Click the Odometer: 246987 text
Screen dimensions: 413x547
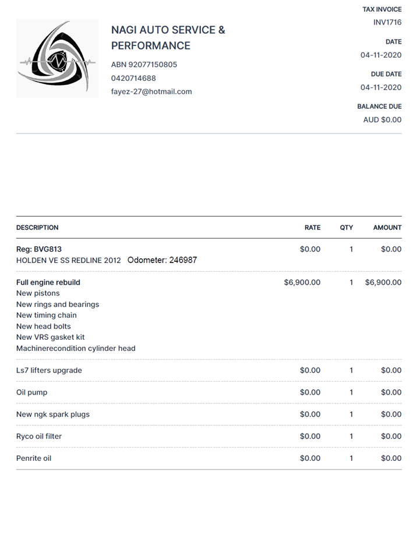(162, 260)
